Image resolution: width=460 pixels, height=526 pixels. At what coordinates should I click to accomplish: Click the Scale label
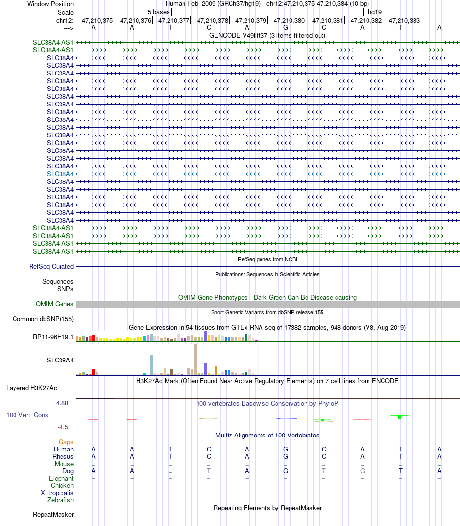(x=65, y=13)
